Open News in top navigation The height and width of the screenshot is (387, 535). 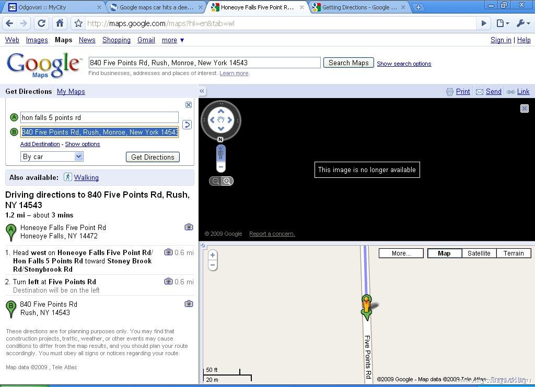click(x=87, y=40)
